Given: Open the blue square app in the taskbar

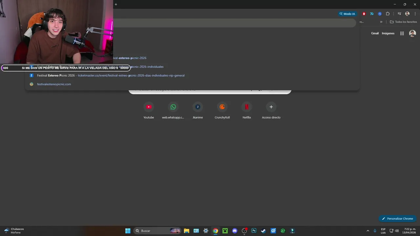Looking at the screenshot, I should [x=273, y=231].
